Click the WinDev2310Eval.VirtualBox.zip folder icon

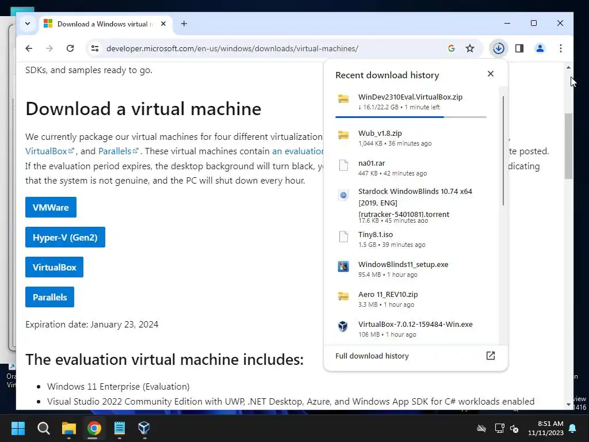coord(343,98)
